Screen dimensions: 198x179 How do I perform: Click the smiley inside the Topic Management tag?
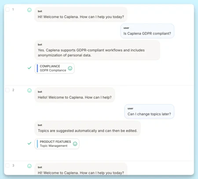[75, 144]
